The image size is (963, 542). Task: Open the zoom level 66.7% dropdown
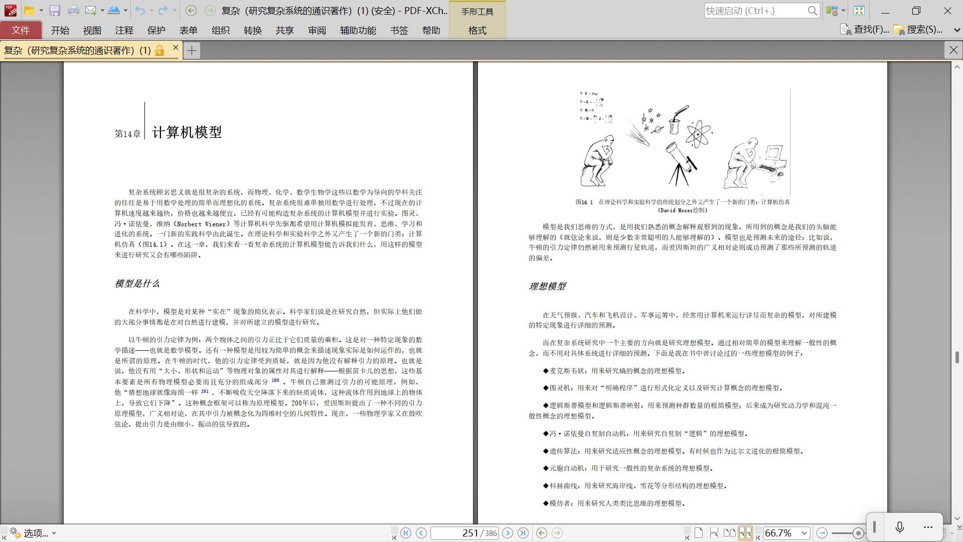[804, 533]
